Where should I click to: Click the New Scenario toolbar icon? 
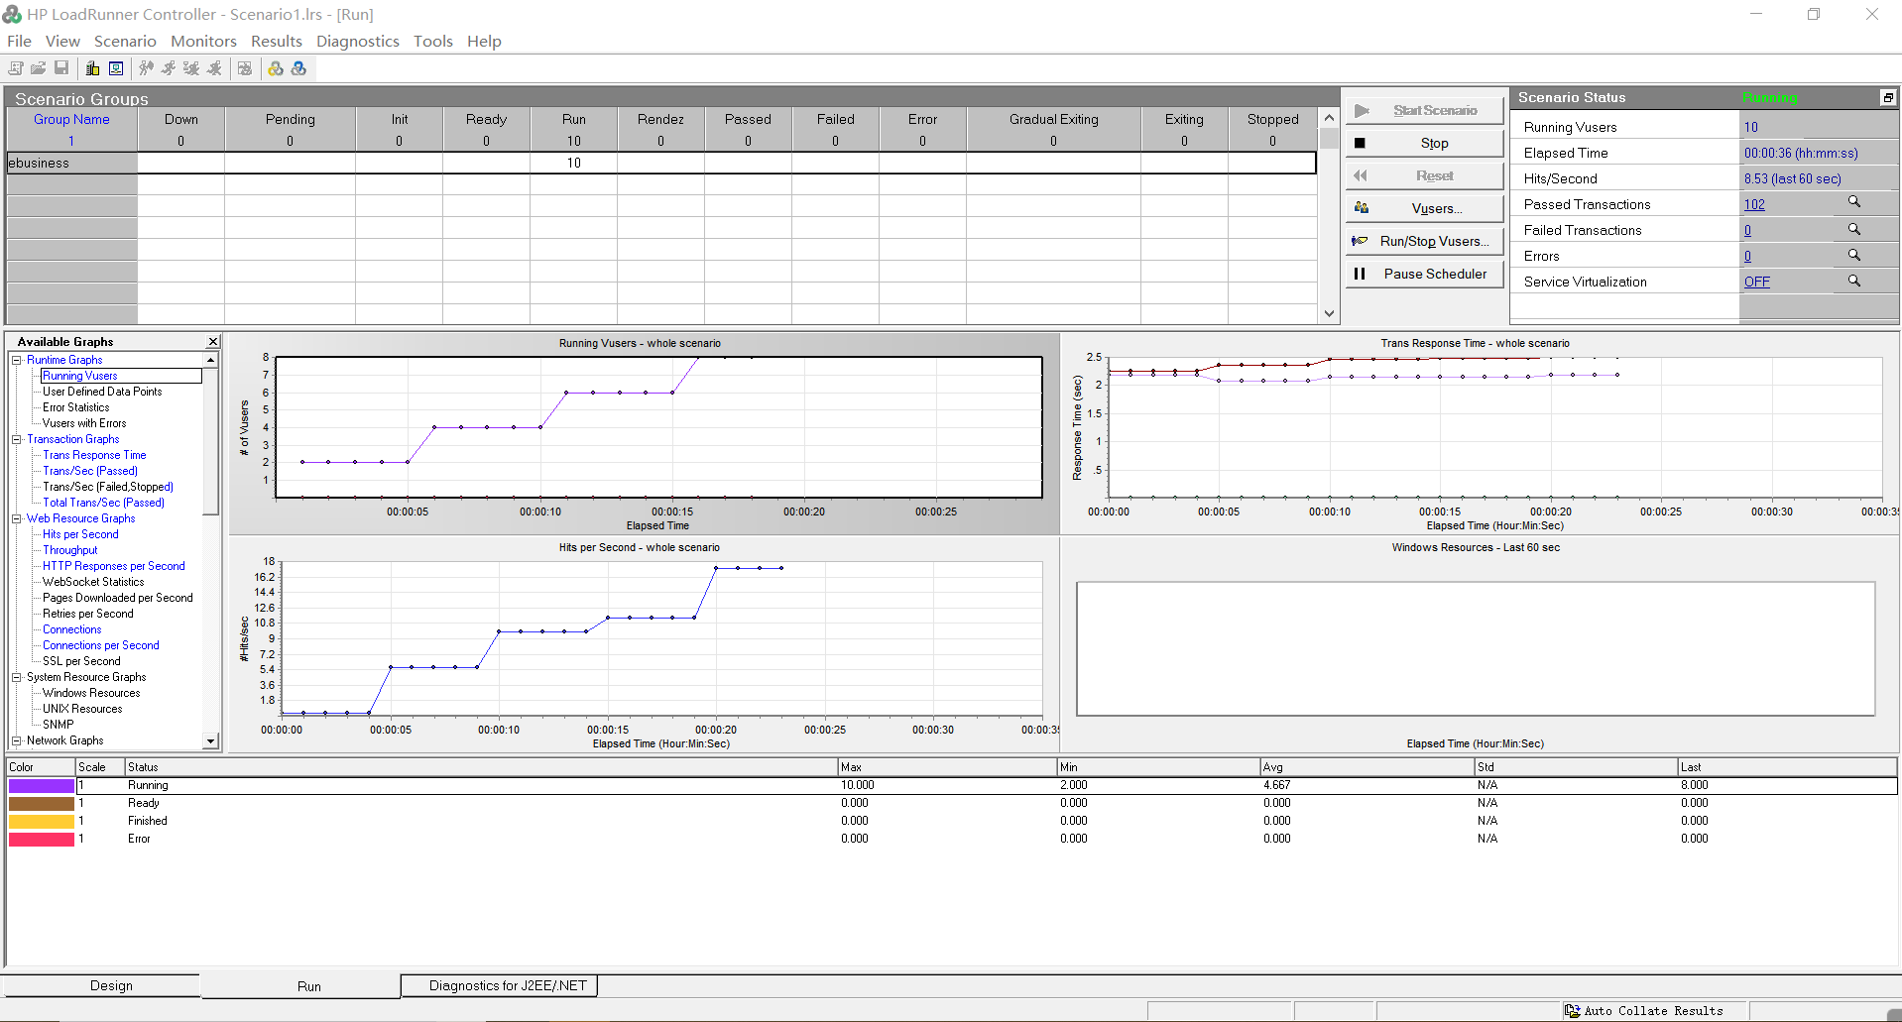(x=15, y=68)
